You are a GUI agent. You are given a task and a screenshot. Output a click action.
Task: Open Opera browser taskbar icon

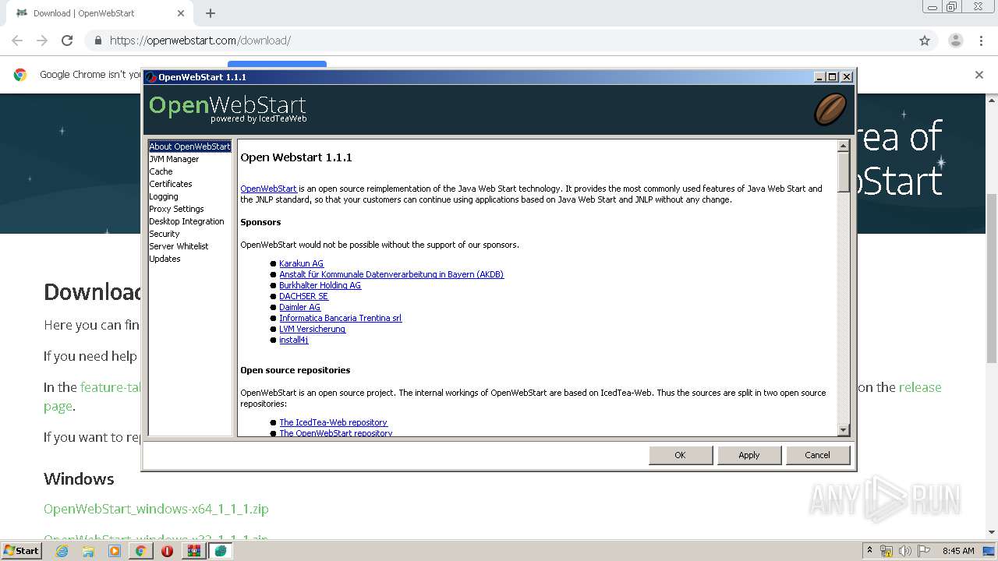click(x=167, y=551)
